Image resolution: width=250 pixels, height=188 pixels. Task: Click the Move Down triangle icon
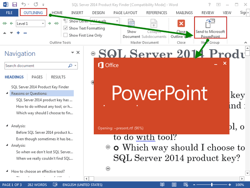11,33
